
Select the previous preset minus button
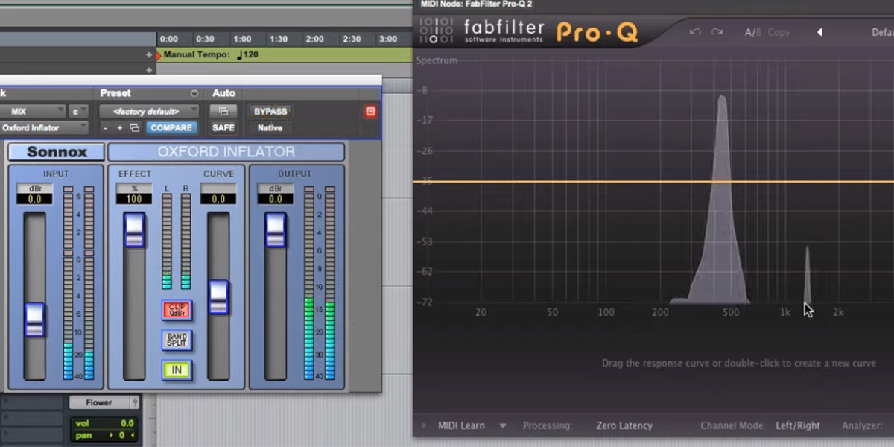pyautogui.click(x=106, y=128)
